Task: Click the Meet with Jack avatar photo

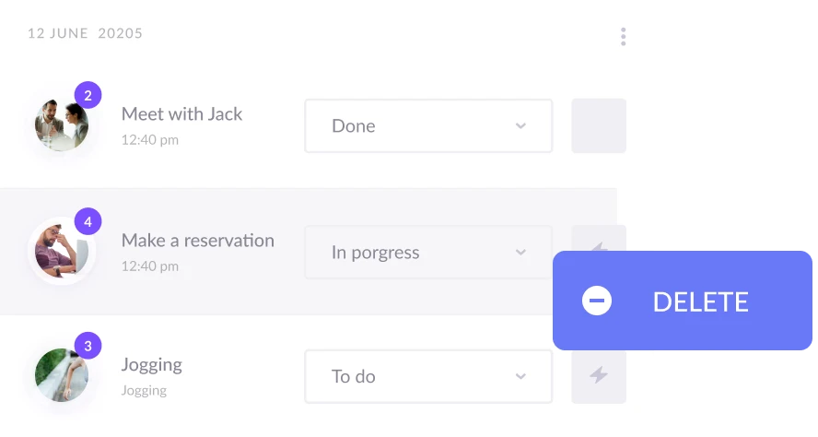Action: 61,125
